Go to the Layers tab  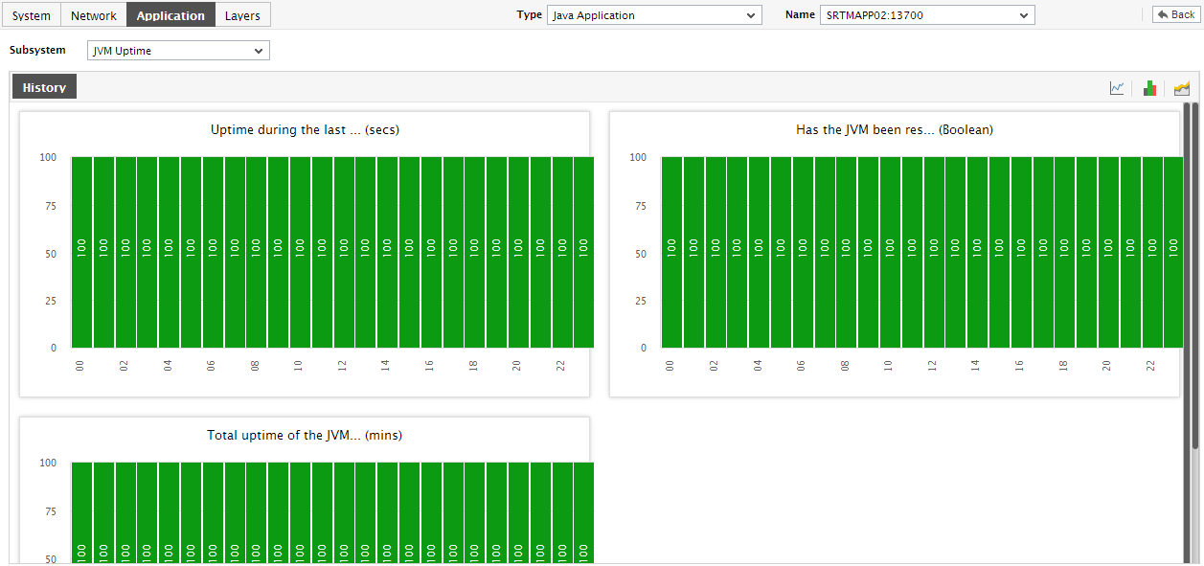(242, 15)
